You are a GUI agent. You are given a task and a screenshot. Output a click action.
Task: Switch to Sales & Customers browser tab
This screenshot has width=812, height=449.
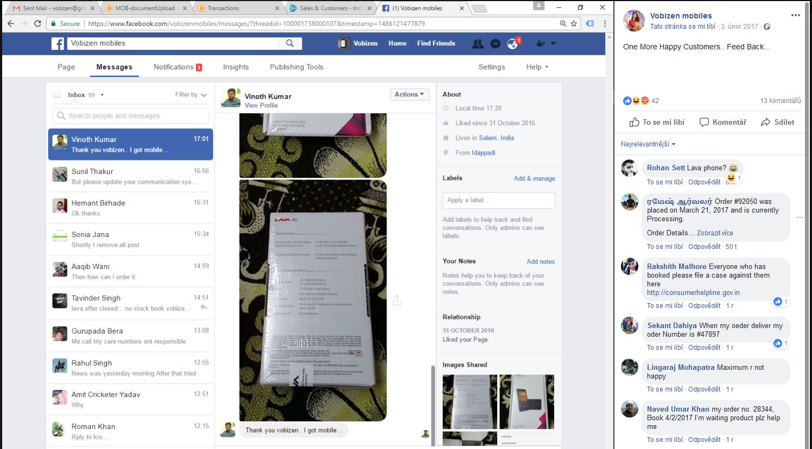pyautogui.click(x=331, y=8)
